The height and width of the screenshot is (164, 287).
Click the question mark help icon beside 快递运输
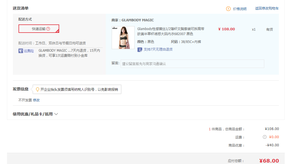pos(48,29)
